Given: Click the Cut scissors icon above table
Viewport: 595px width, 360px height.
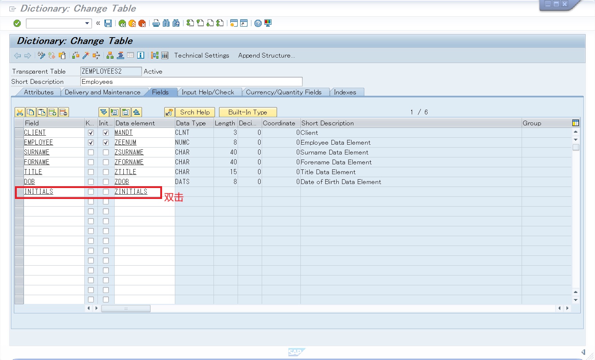Looking at the screenshot, I should pyautogui.click(x=20, y=112).
